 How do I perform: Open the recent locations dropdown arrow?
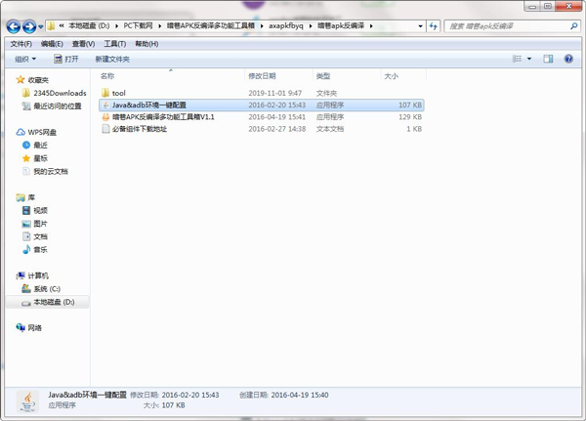coord(41,27)
